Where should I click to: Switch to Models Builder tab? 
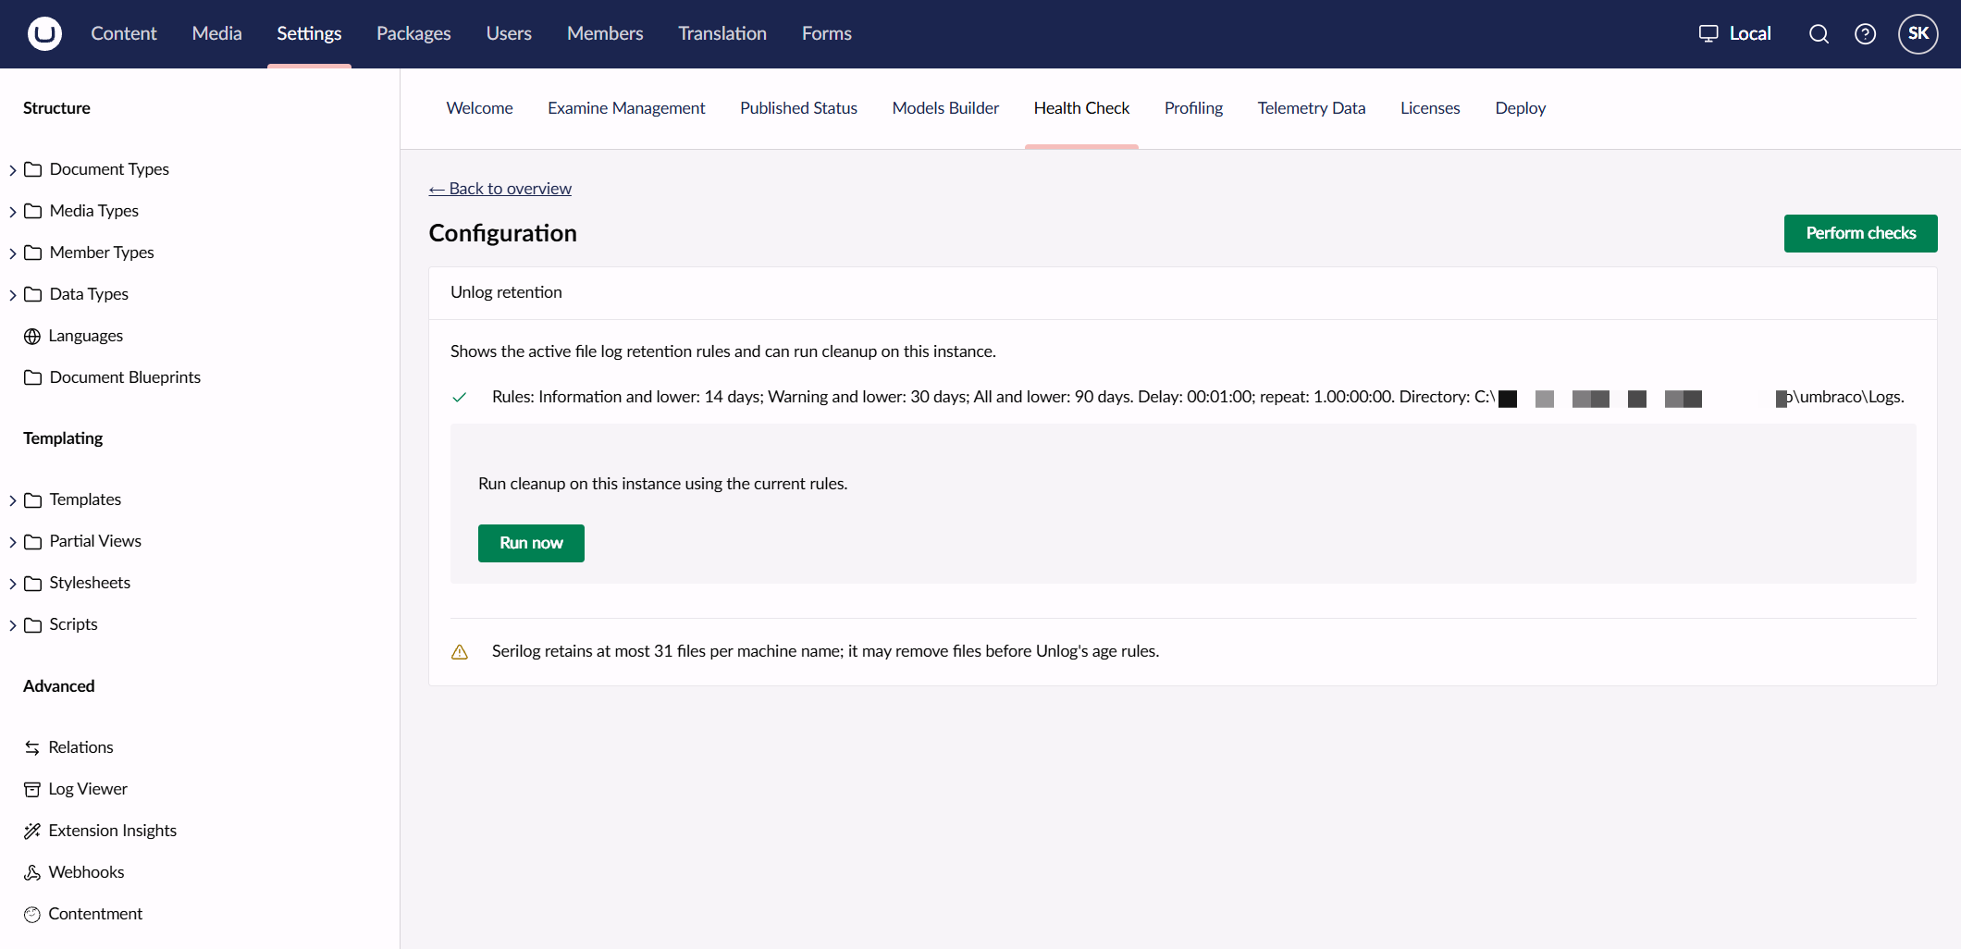pos(945,108)
